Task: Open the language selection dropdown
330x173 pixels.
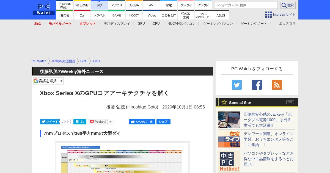Action: click(48, 81)
